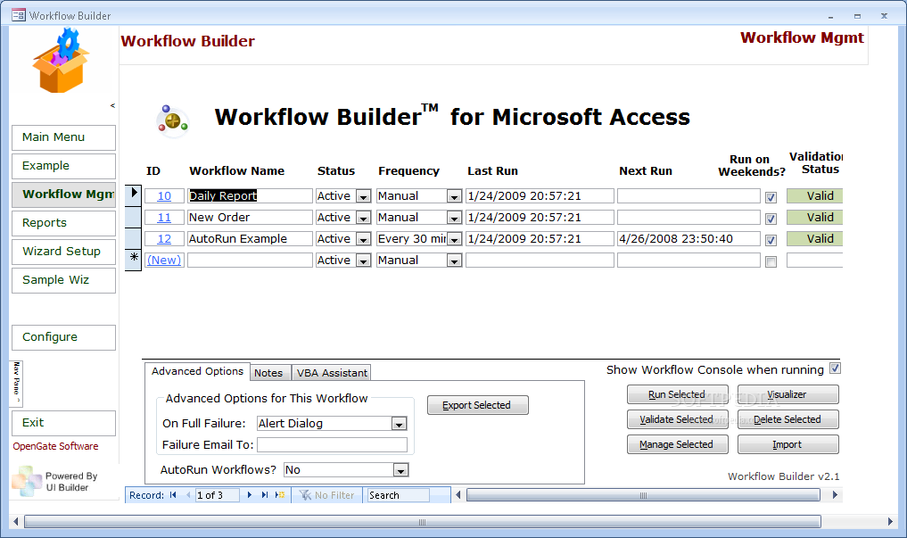This screenshot has width=907, height=538.
Task: Open Status dropdown for new row
Action: [x=363, y=261]
